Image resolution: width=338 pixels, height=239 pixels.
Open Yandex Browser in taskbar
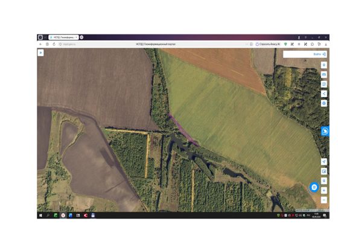(63, 215)
